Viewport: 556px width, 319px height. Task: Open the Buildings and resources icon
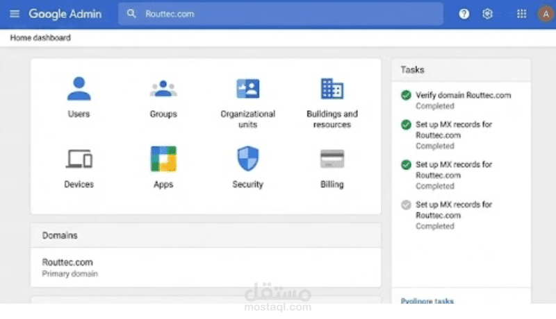tap(332, 88)
